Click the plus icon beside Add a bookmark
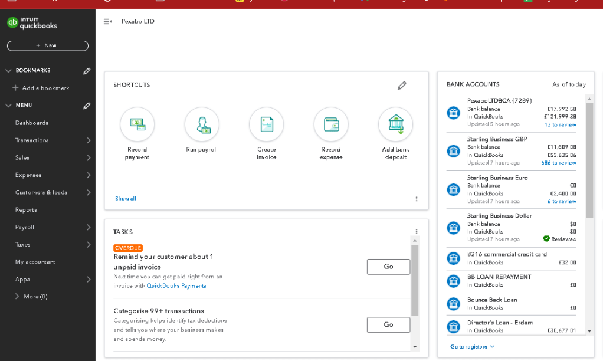This screenshot has width=603, height=361. point(15,88)
